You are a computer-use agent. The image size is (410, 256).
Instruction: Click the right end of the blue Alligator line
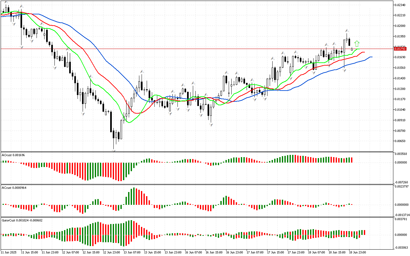tap(371, 57)
